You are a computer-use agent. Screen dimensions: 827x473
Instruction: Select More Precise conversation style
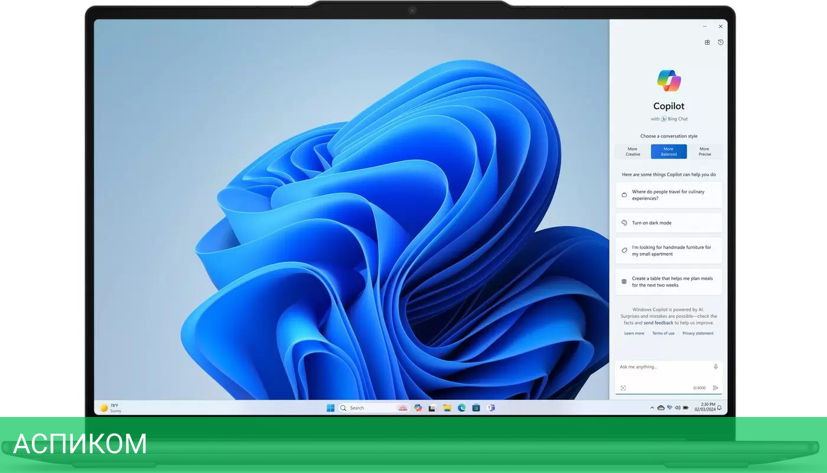pyautogui.click(x=704, y=152)
